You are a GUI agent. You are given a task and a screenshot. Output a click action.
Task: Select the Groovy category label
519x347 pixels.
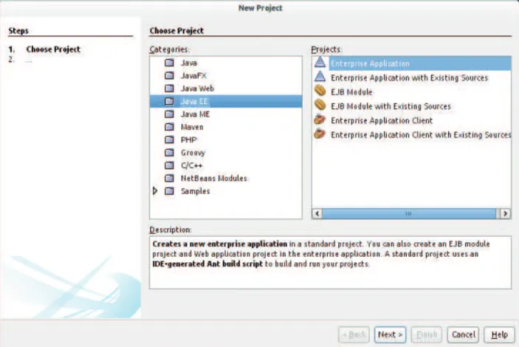pos(193,153)
